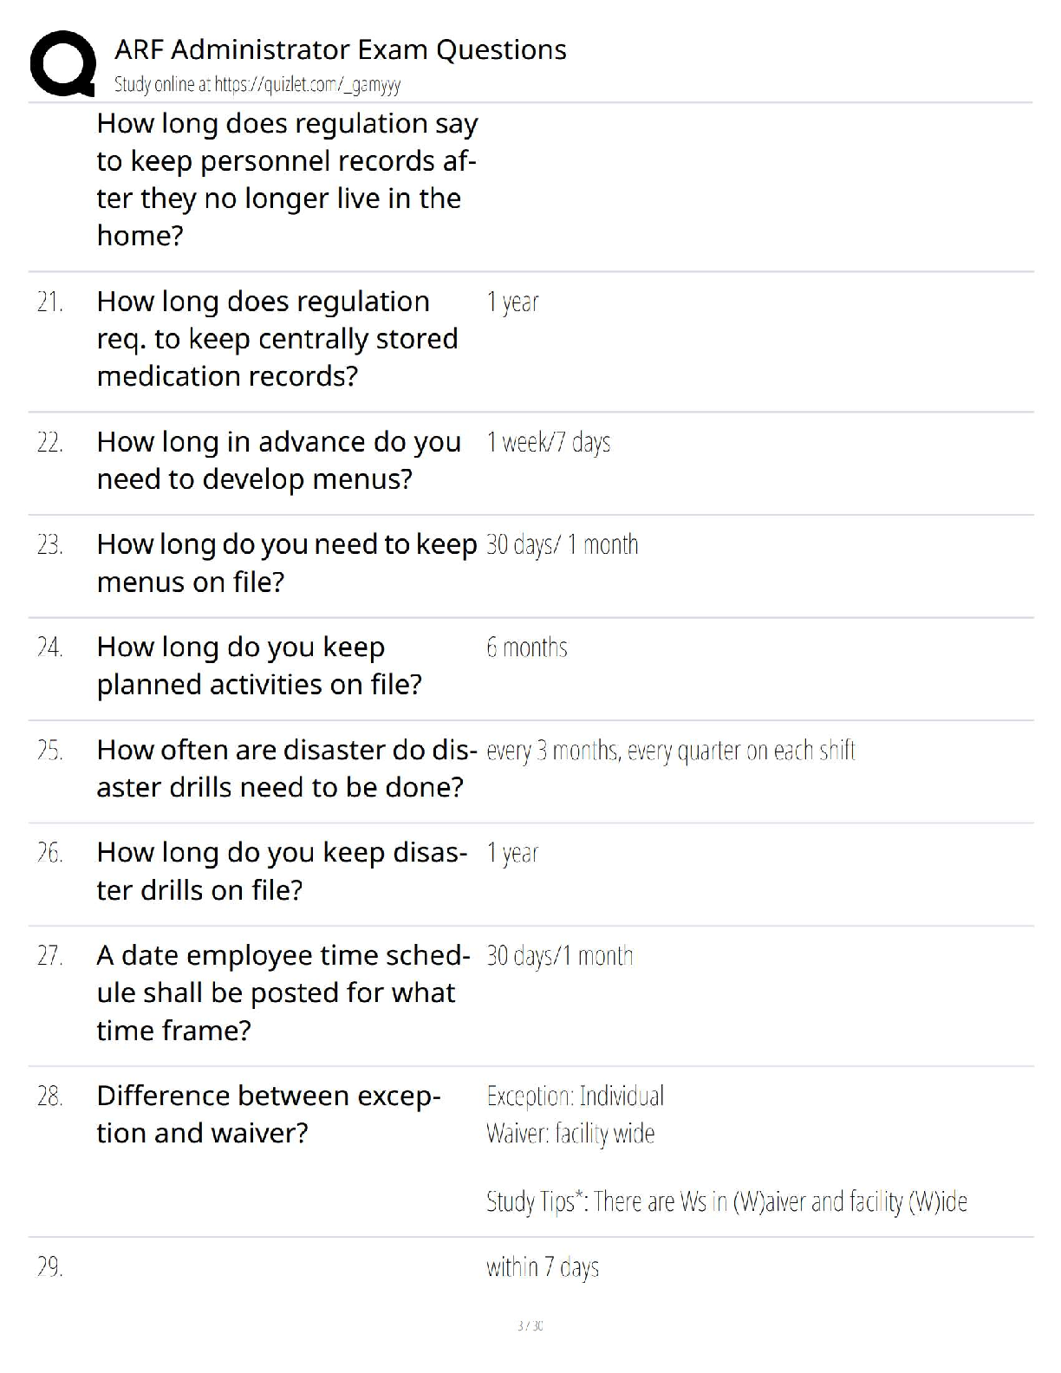Screen dimensions: 1061x1373
Task: Select the '1 year' answer for question 21
Action: point(512,302)
